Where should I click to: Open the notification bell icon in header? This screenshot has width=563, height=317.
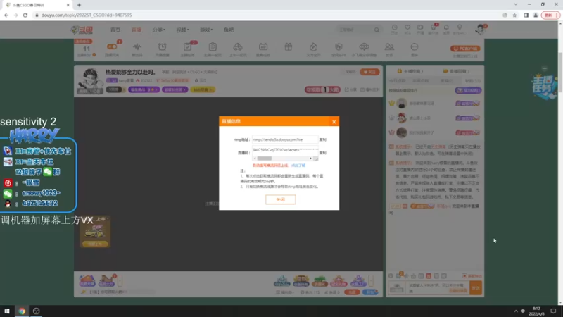pos(446,27)
